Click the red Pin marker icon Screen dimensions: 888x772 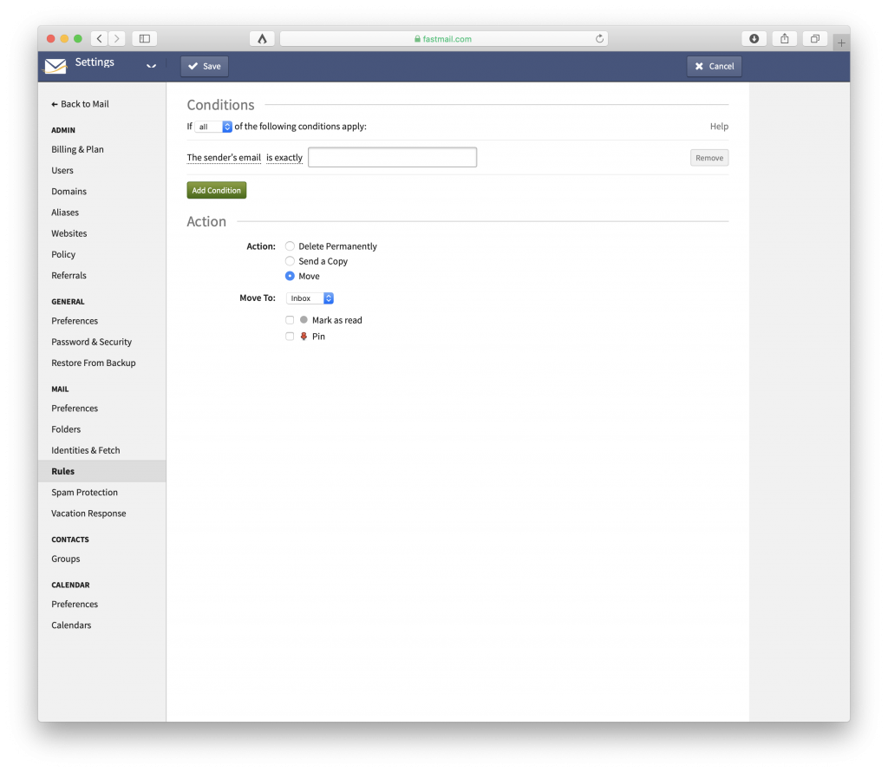pyautogui.click(x=301, y=337)
